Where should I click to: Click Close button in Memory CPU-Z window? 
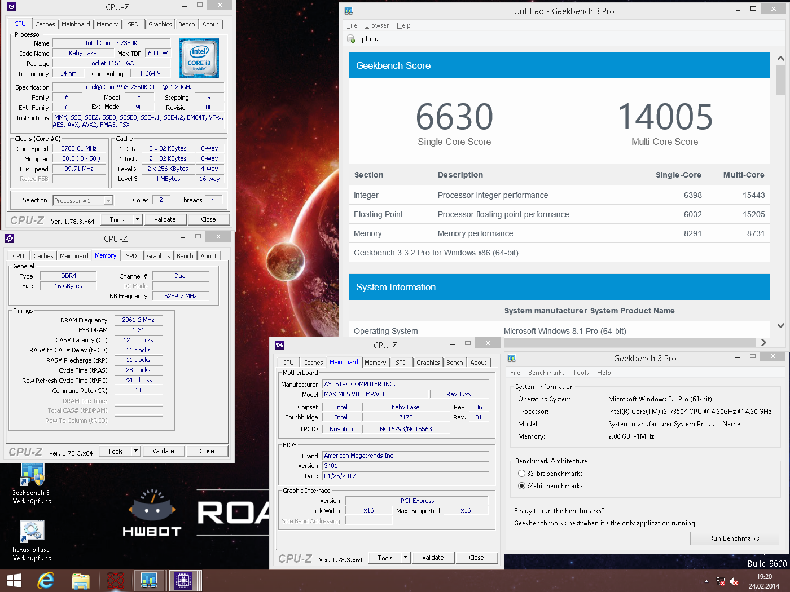[x=207, y=451]
